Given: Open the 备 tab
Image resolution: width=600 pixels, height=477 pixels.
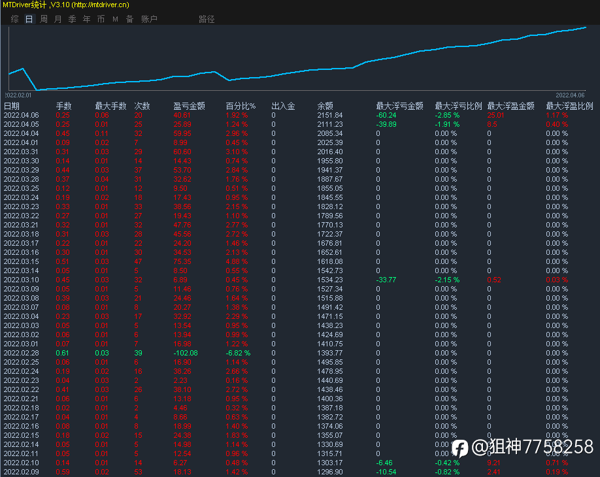Looking at the screenshot, I should pos(129,19).
